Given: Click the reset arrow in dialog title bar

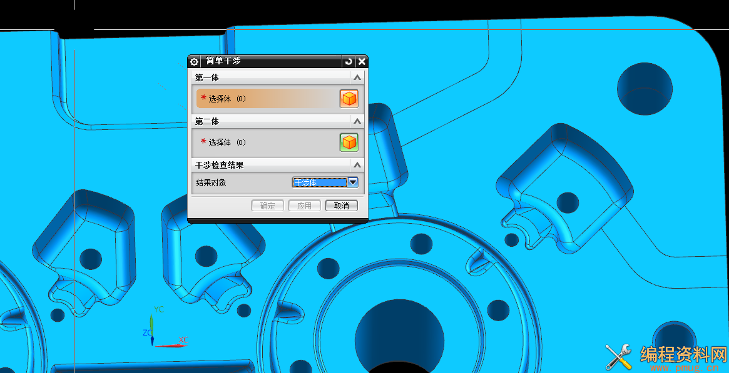Looking at the screenshot, I should tap(349, 61).
